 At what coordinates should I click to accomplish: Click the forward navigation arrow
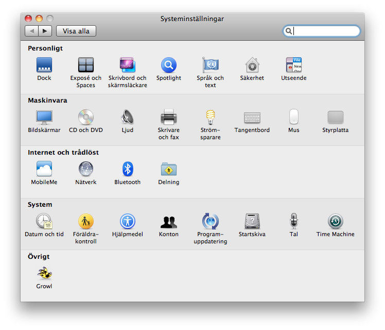(45, 31)
